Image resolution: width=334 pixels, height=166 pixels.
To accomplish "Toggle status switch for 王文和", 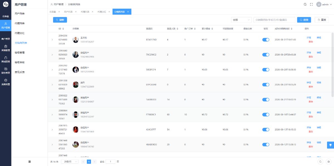I will [x=266, y=40].
